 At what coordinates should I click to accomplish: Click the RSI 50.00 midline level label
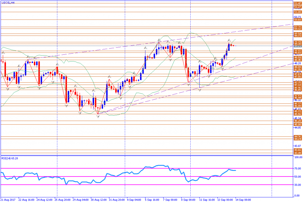(x=298, y=177)
